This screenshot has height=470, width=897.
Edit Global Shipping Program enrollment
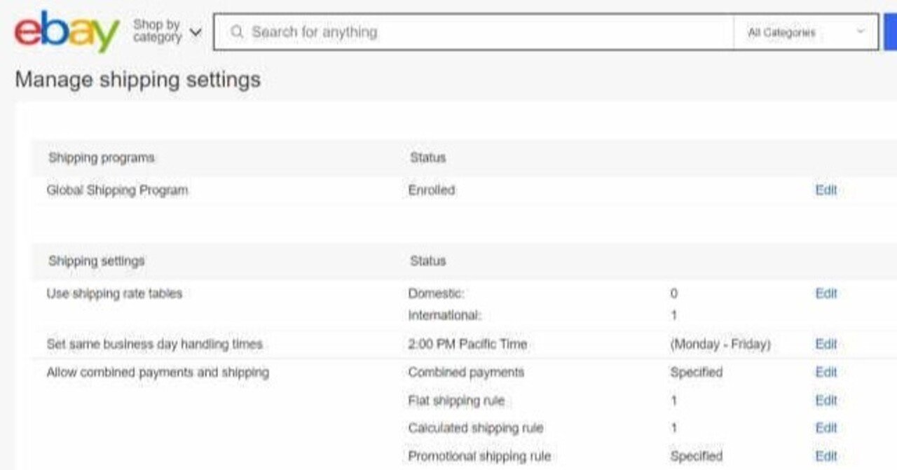pos(826,190)
